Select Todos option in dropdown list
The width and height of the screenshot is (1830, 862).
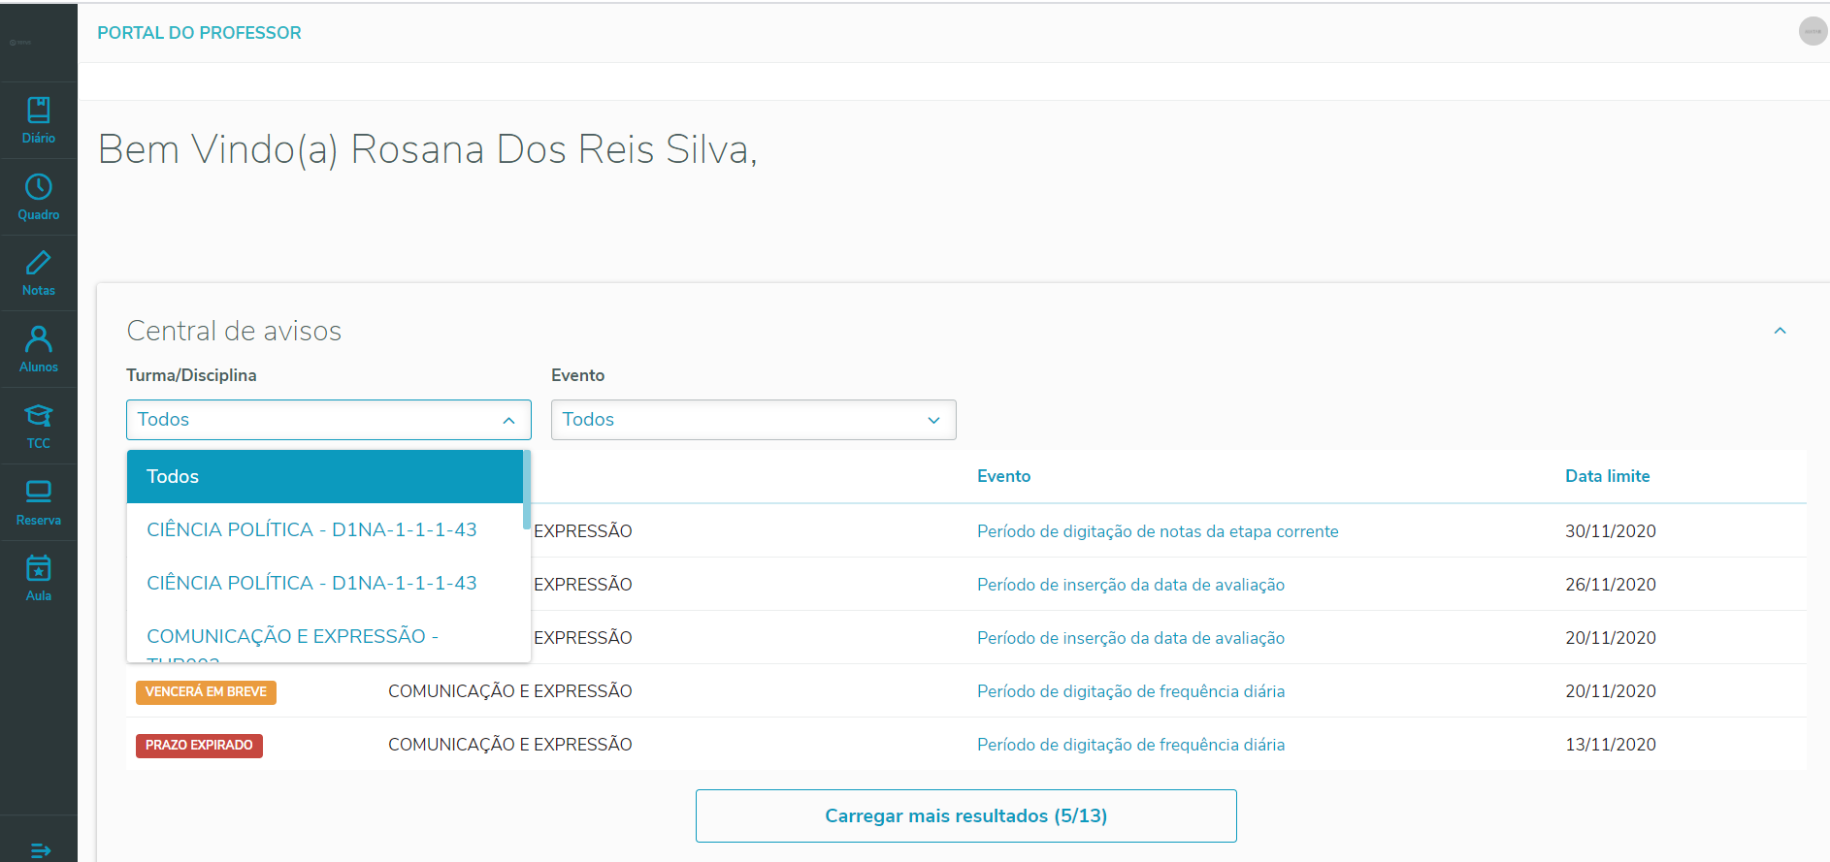pos(324,476)
